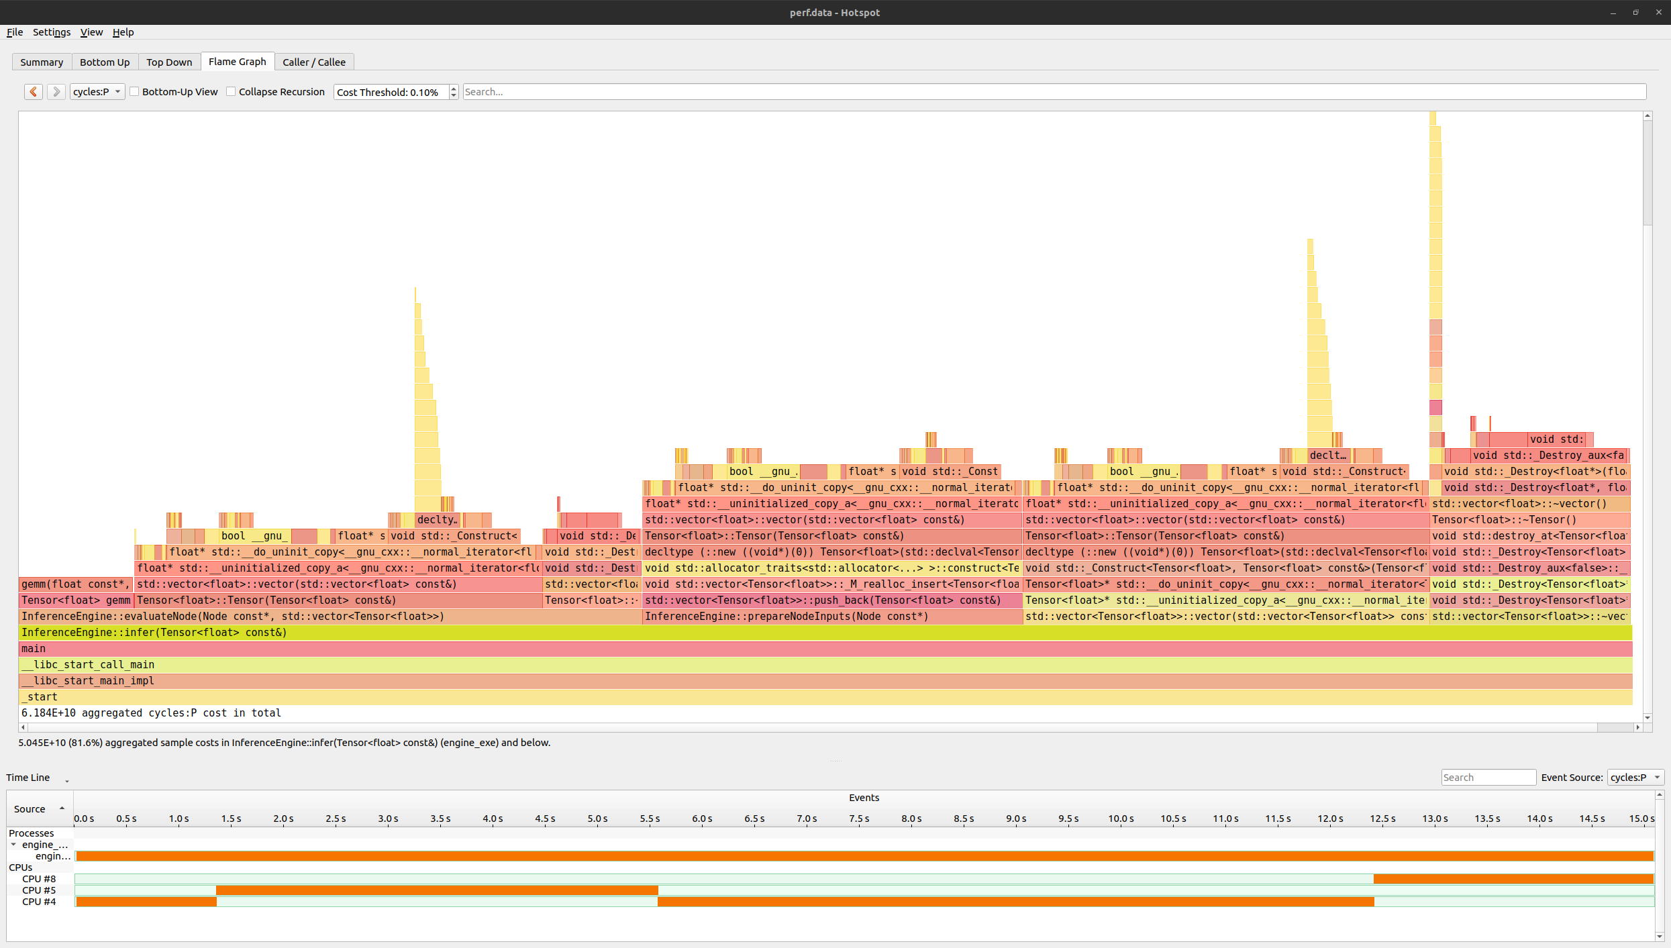Open the Help menu

coord(123,32)
